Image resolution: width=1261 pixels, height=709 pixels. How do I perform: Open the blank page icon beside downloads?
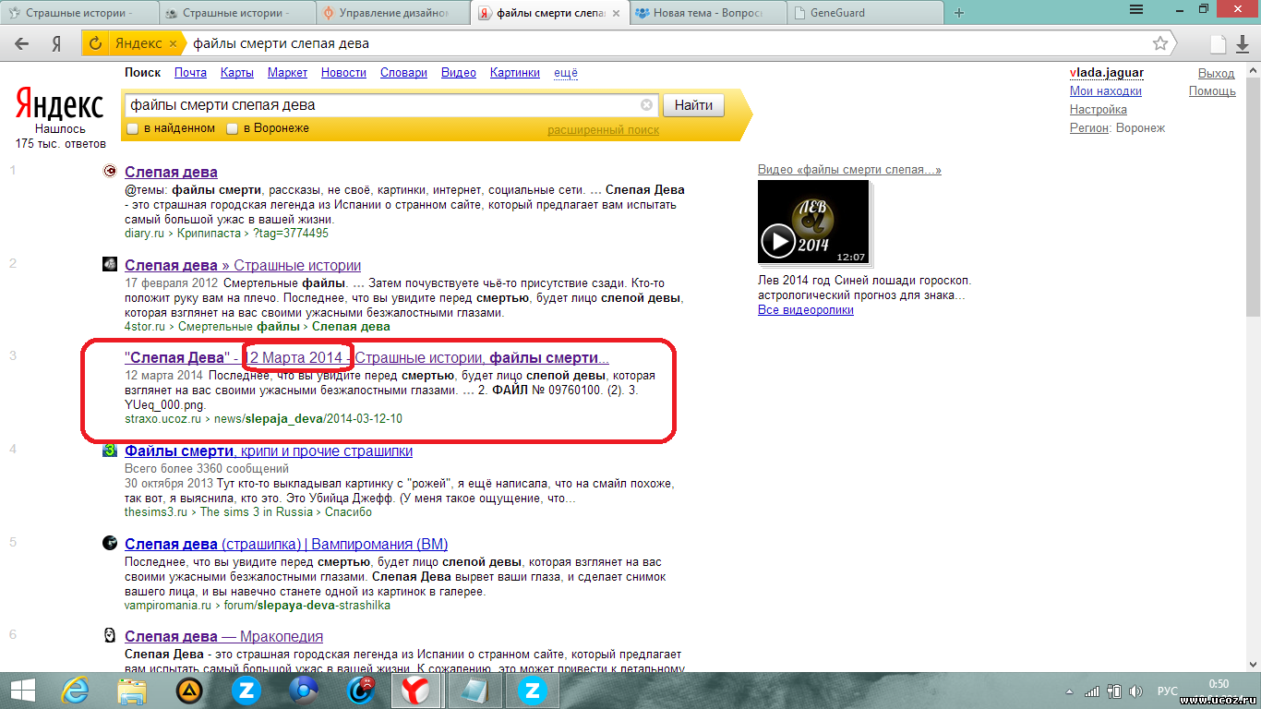pyautogui.click(x=1219, y=43)
